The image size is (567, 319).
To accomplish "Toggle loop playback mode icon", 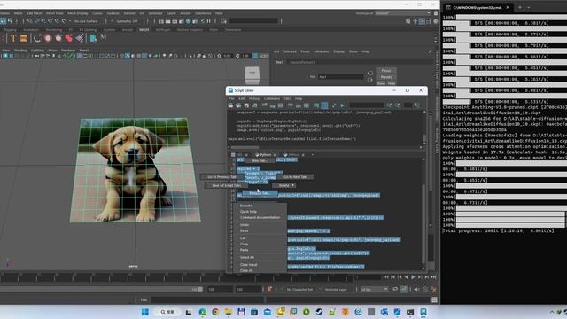I will 395,289.
